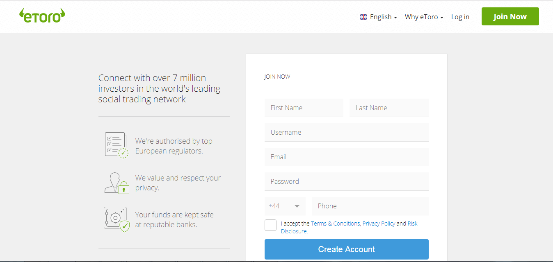Focus the First Name field
This screenshot has width=553, height=262.
click(x=304, y=108)
